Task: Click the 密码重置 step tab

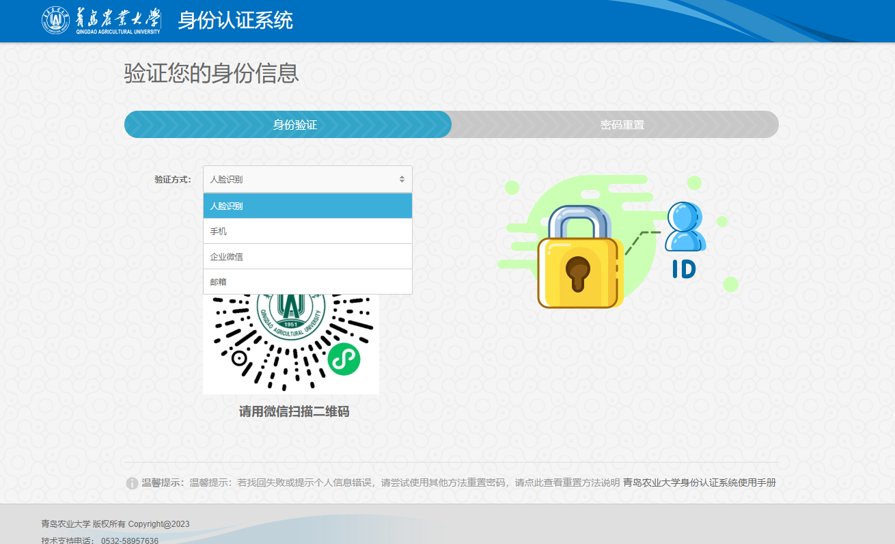Action: (615, 124)
